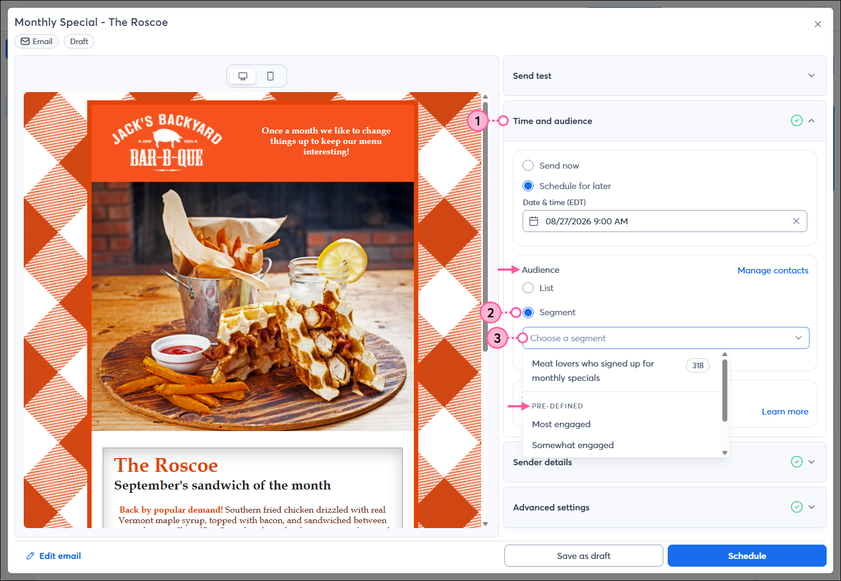This screenshot has height=581, width=841.
Task: Click the Email envelope badge
Action: tap(36, 41)
